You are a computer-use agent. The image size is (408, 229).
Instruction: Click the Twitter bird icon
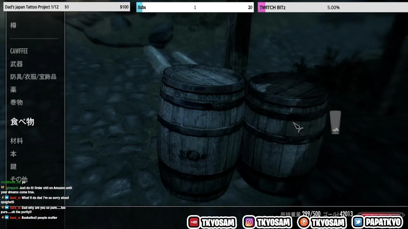point(359,222)
